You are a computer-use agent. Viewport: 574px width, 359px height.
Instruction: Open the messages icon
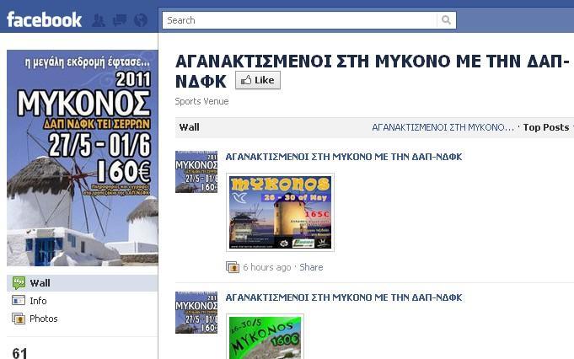[x=120, y=20]
